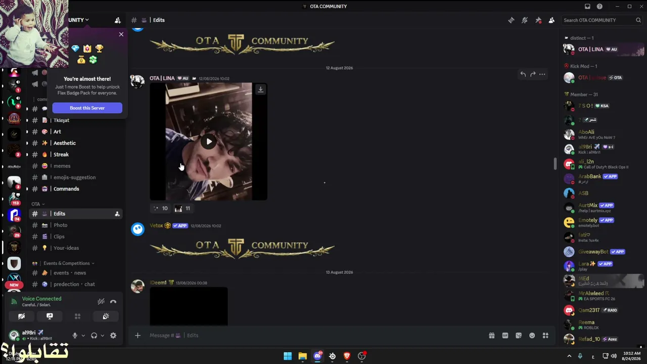The width and height of the screenshot is (647, 364).
Task: Open OTA | LINA in member list
Action: pos(604,50)
